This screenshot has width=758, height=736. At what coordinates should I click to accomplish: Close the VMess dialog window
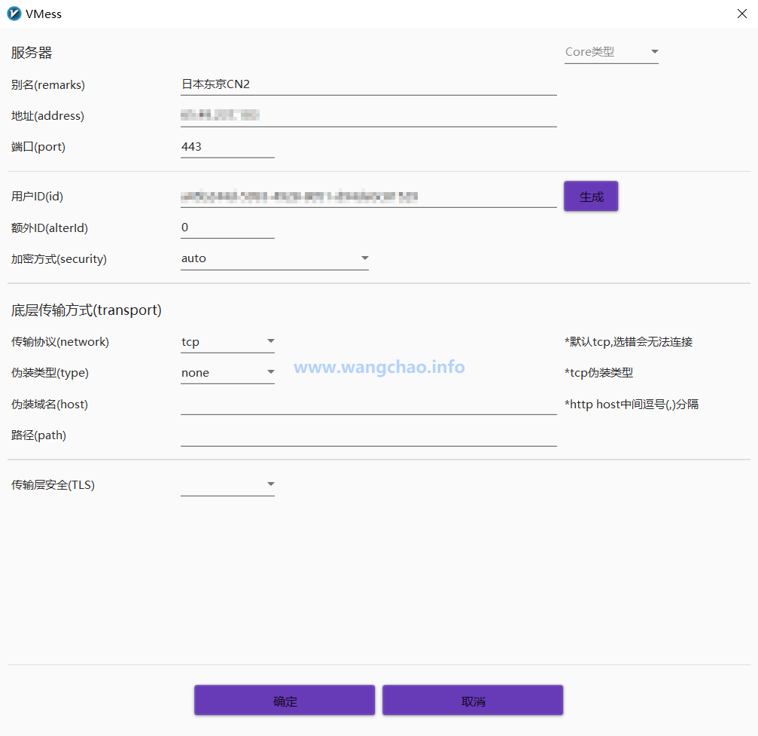[x=742, y=14]
